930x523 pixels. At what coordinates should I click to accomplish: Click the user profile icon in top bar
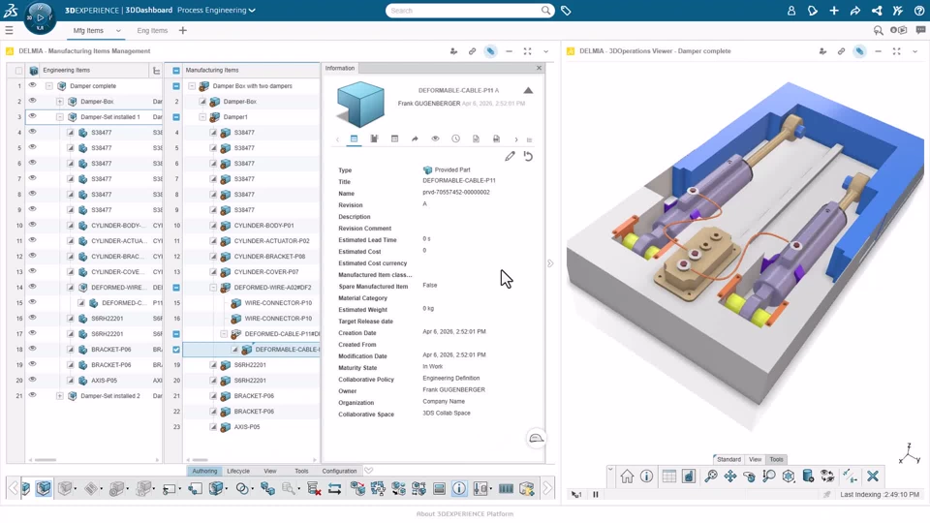[x=791, y=11]
